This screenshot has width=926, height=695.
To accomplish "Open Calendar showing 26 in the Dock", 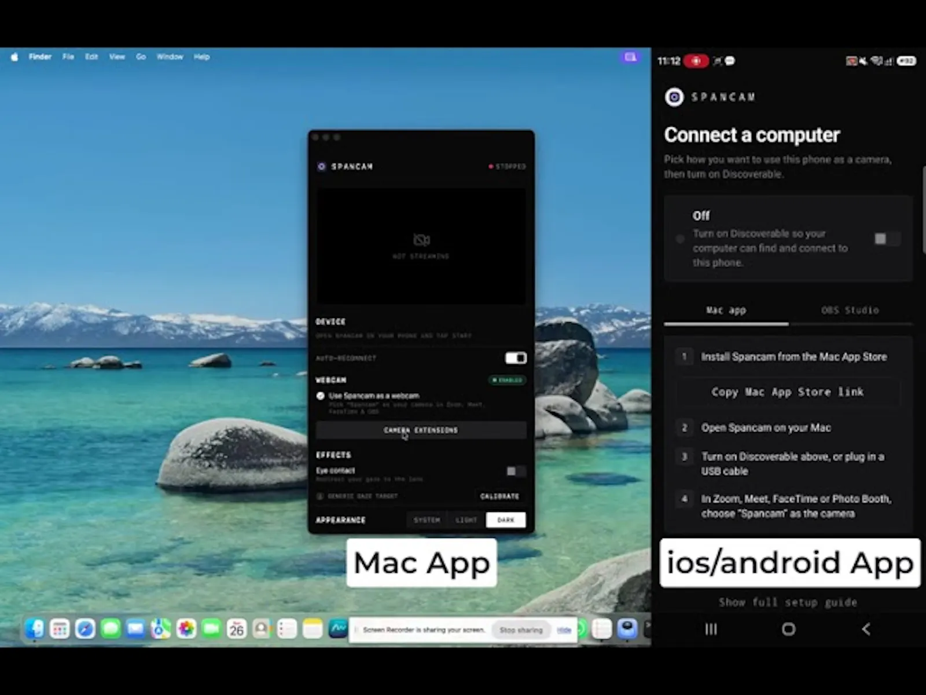I will pyautogui.click(x=237, y=628).
